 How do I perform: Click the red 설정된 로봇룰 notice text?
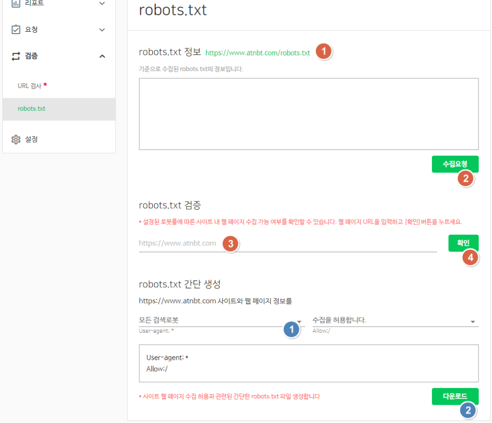click(x=300, y=222)
